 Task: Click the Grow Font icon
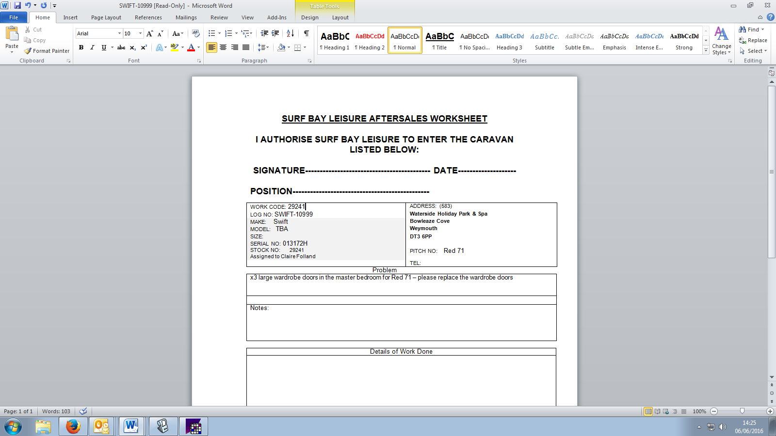tap(150, 33)
